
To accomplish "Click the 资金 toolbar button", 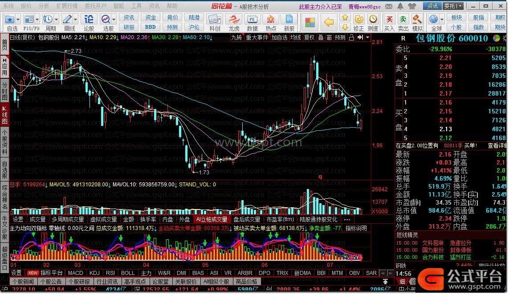I will tap(151, 17).
